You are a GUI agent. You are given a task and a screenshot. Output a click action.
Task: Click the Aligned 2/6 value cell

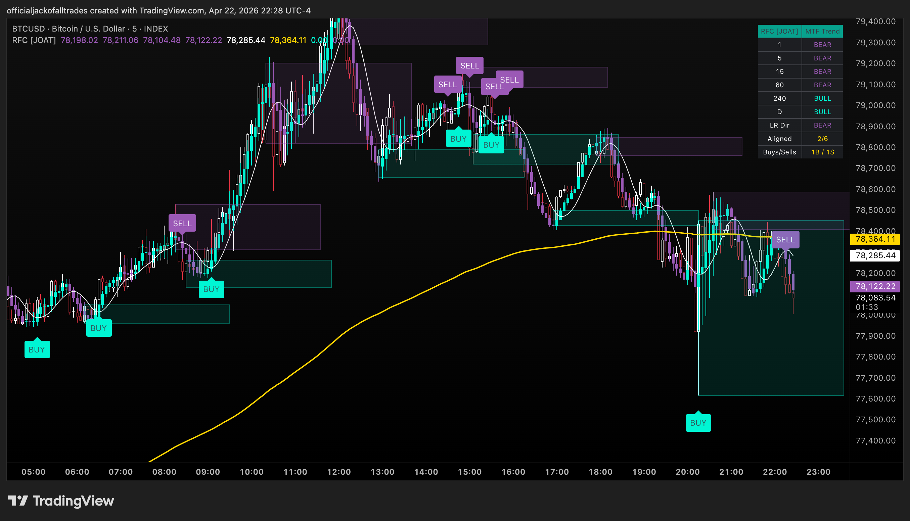tap(822, 139)
